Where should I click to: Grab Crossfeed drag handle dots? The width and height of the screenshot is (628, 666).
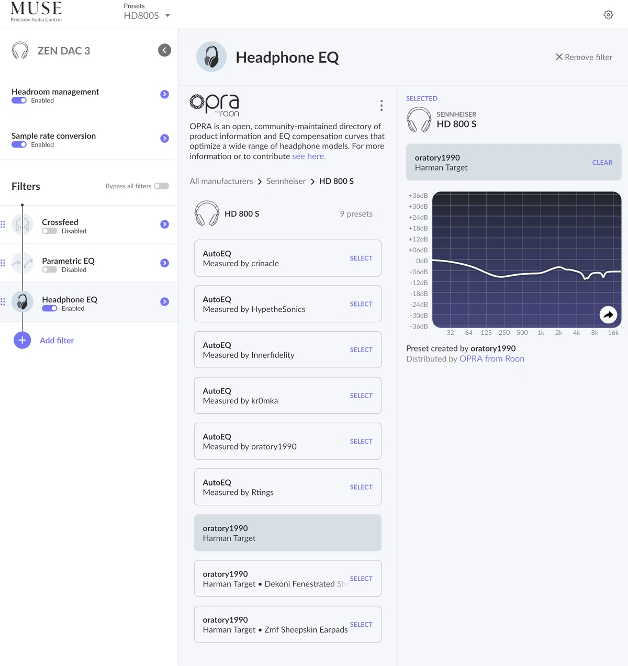pyautogui.click(x=3, y=224)
